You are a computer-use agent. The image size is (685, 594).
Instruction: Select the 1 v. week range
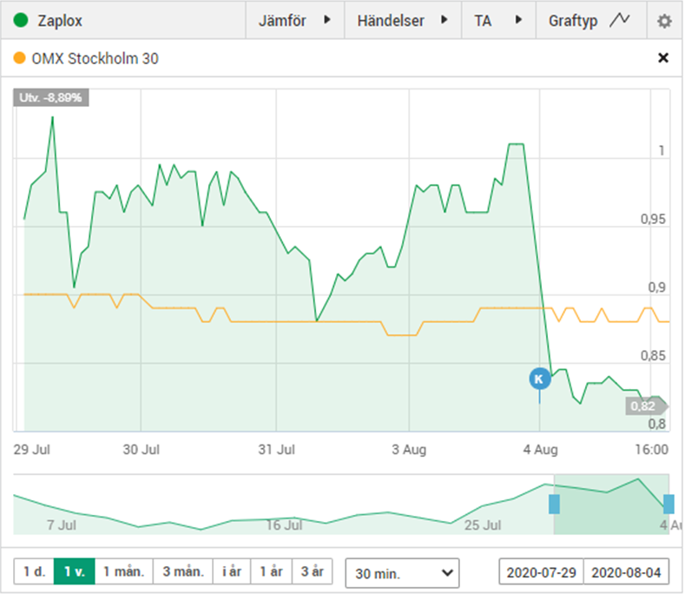coord(75,571)
